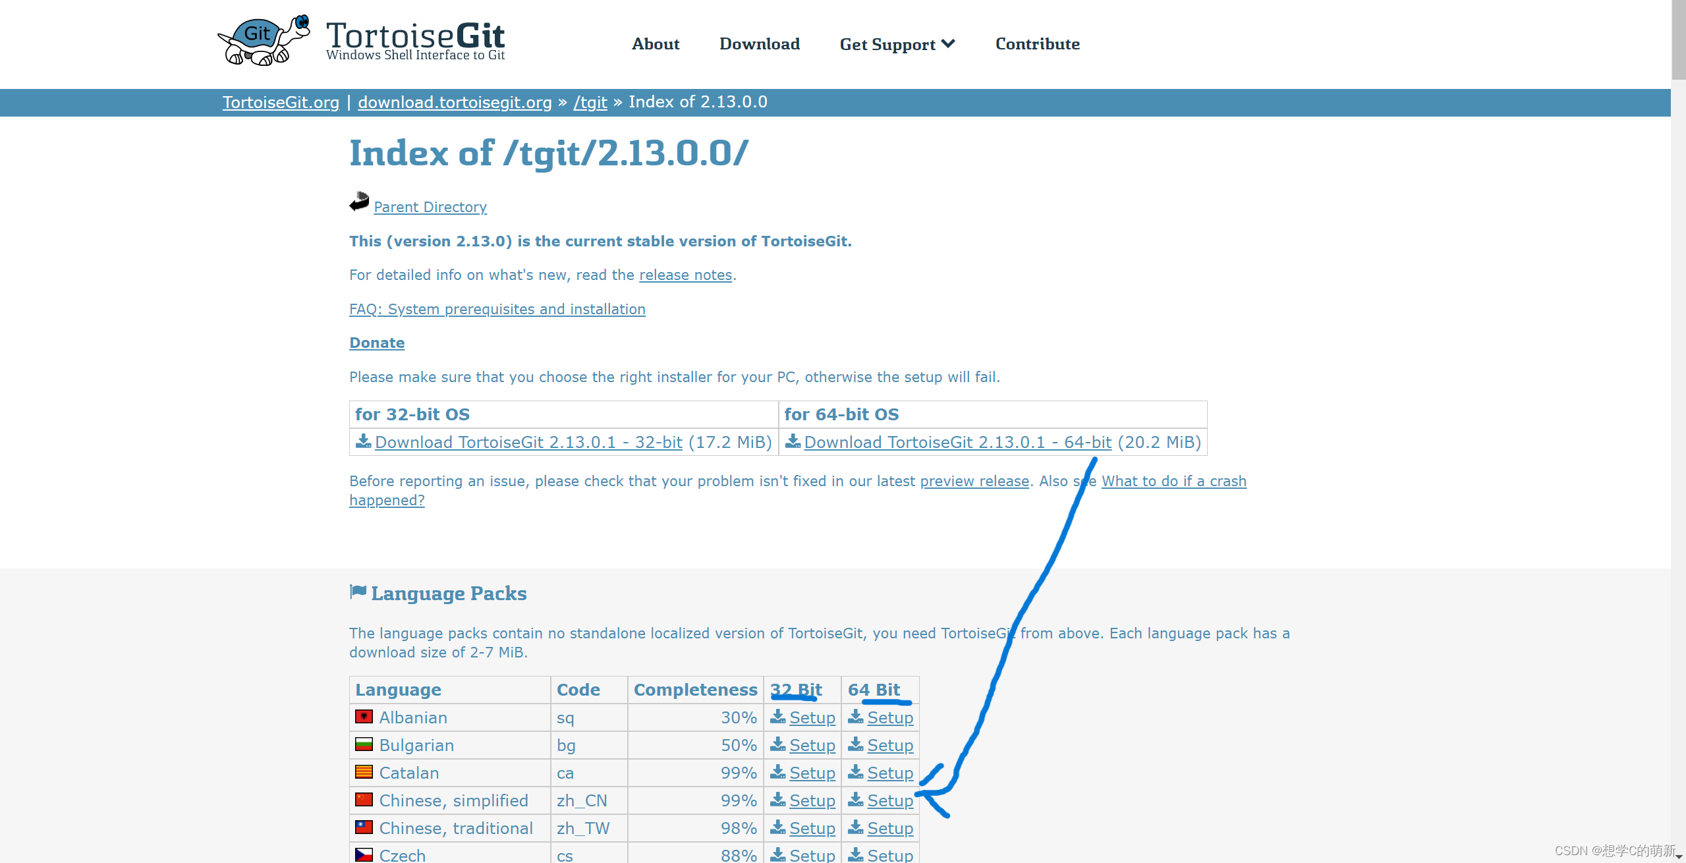This screenshot has width=1686, height=863.
Task: Click the Donate button link
Action: tap(378, 343)
